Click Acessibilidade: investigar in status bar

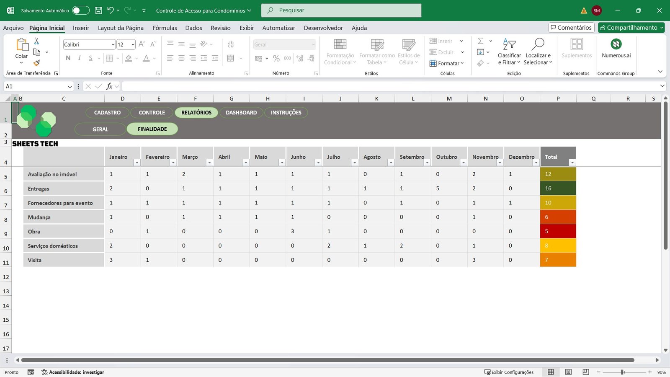click(x=73, y=372)
